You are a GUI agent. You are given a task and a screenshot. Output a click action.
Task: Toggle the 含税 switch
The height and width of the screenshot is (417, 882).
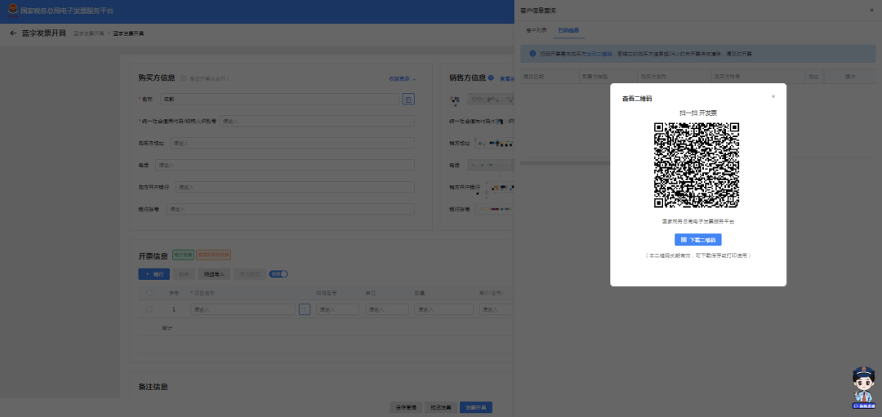click(278, 274)
